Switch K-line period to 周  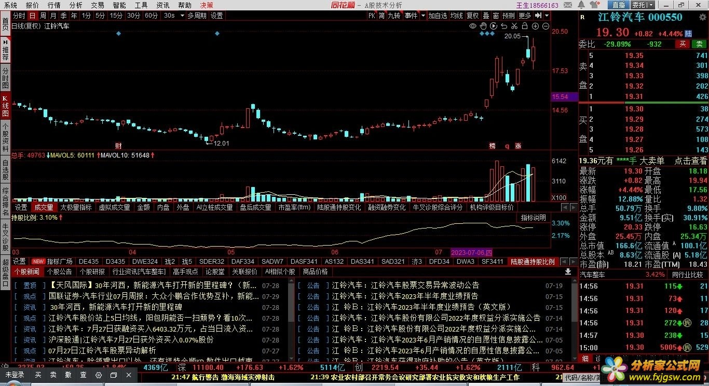coord(43,16)
